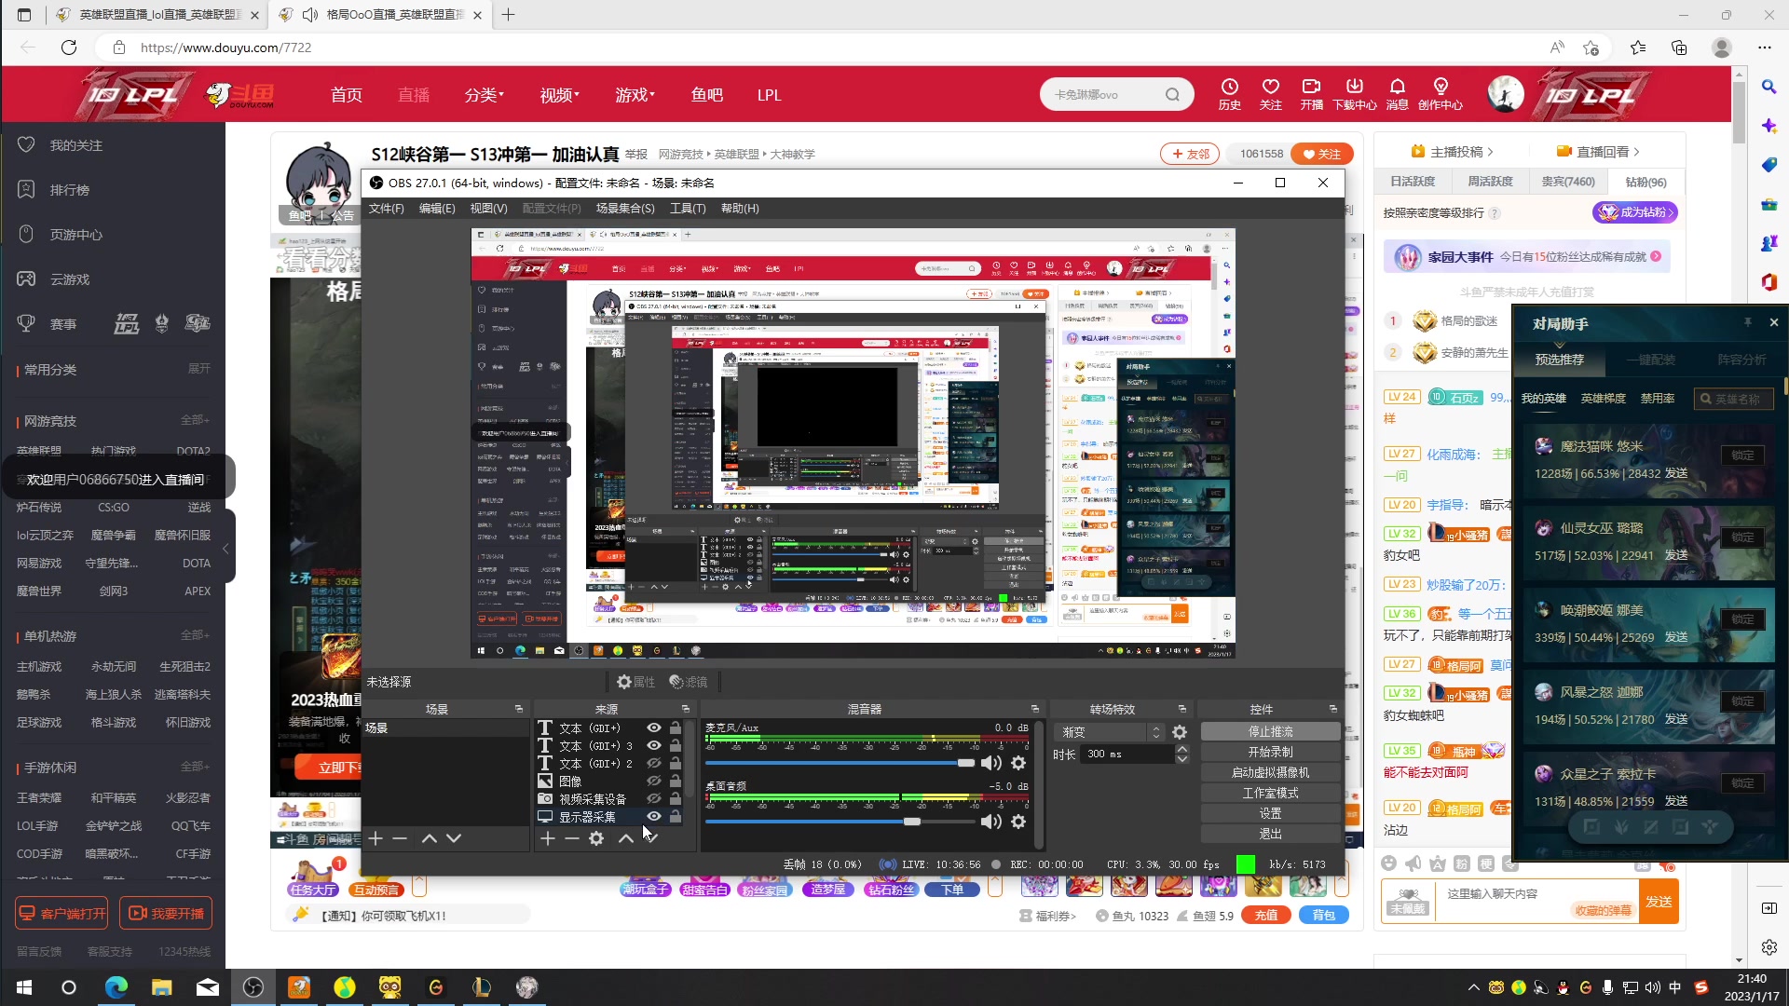Click 开始录制 to start recording

(1270, 753)
